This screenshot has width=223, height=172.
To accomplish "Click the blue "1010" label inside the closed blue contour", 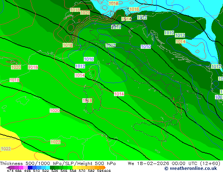I will (89, 59).
